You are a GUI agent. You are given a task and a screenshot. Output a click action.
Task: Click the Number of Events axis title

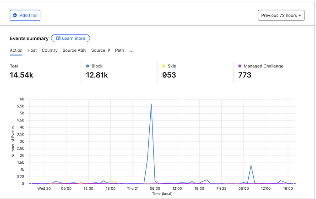13,142
